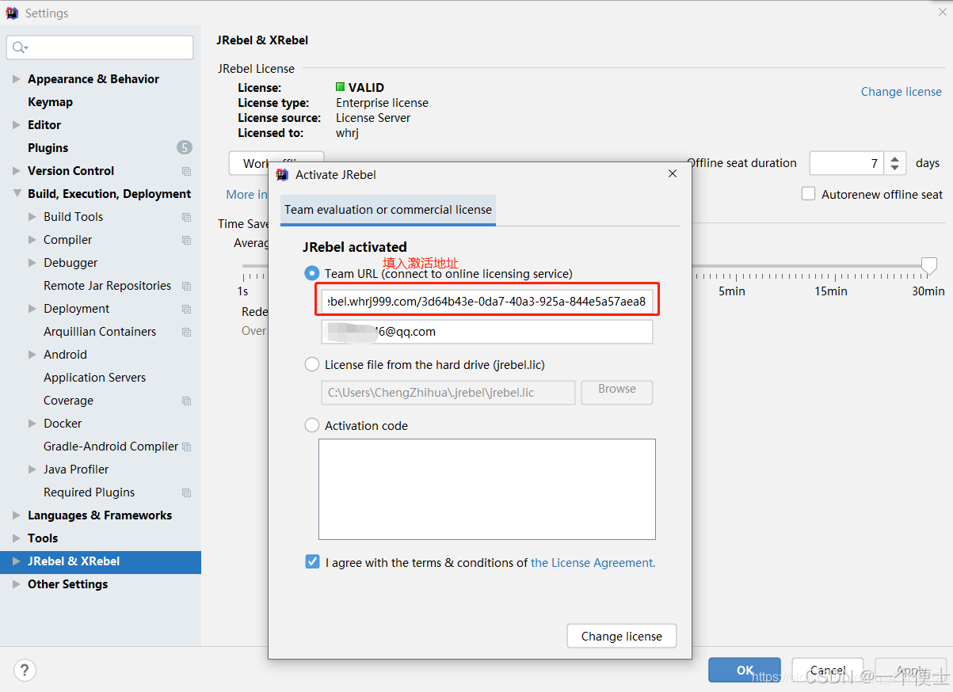Click project-level icon beside Gradle-Android Compiler
953x692 pixels.
pyautogui.click(x=186, y=447)
